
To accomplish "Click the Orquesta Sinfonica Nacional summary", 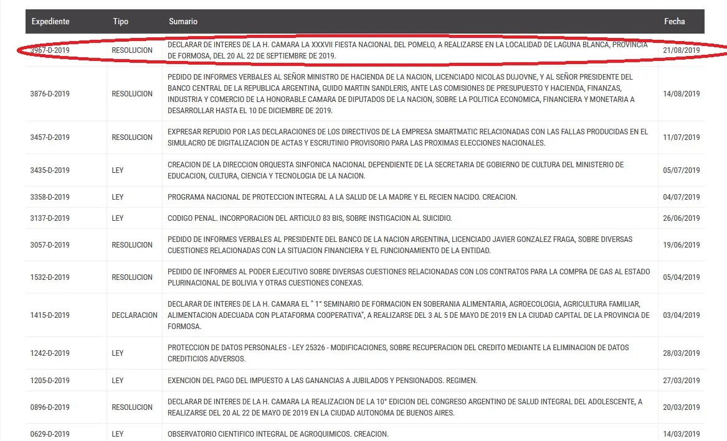I will tap(396, 170).
